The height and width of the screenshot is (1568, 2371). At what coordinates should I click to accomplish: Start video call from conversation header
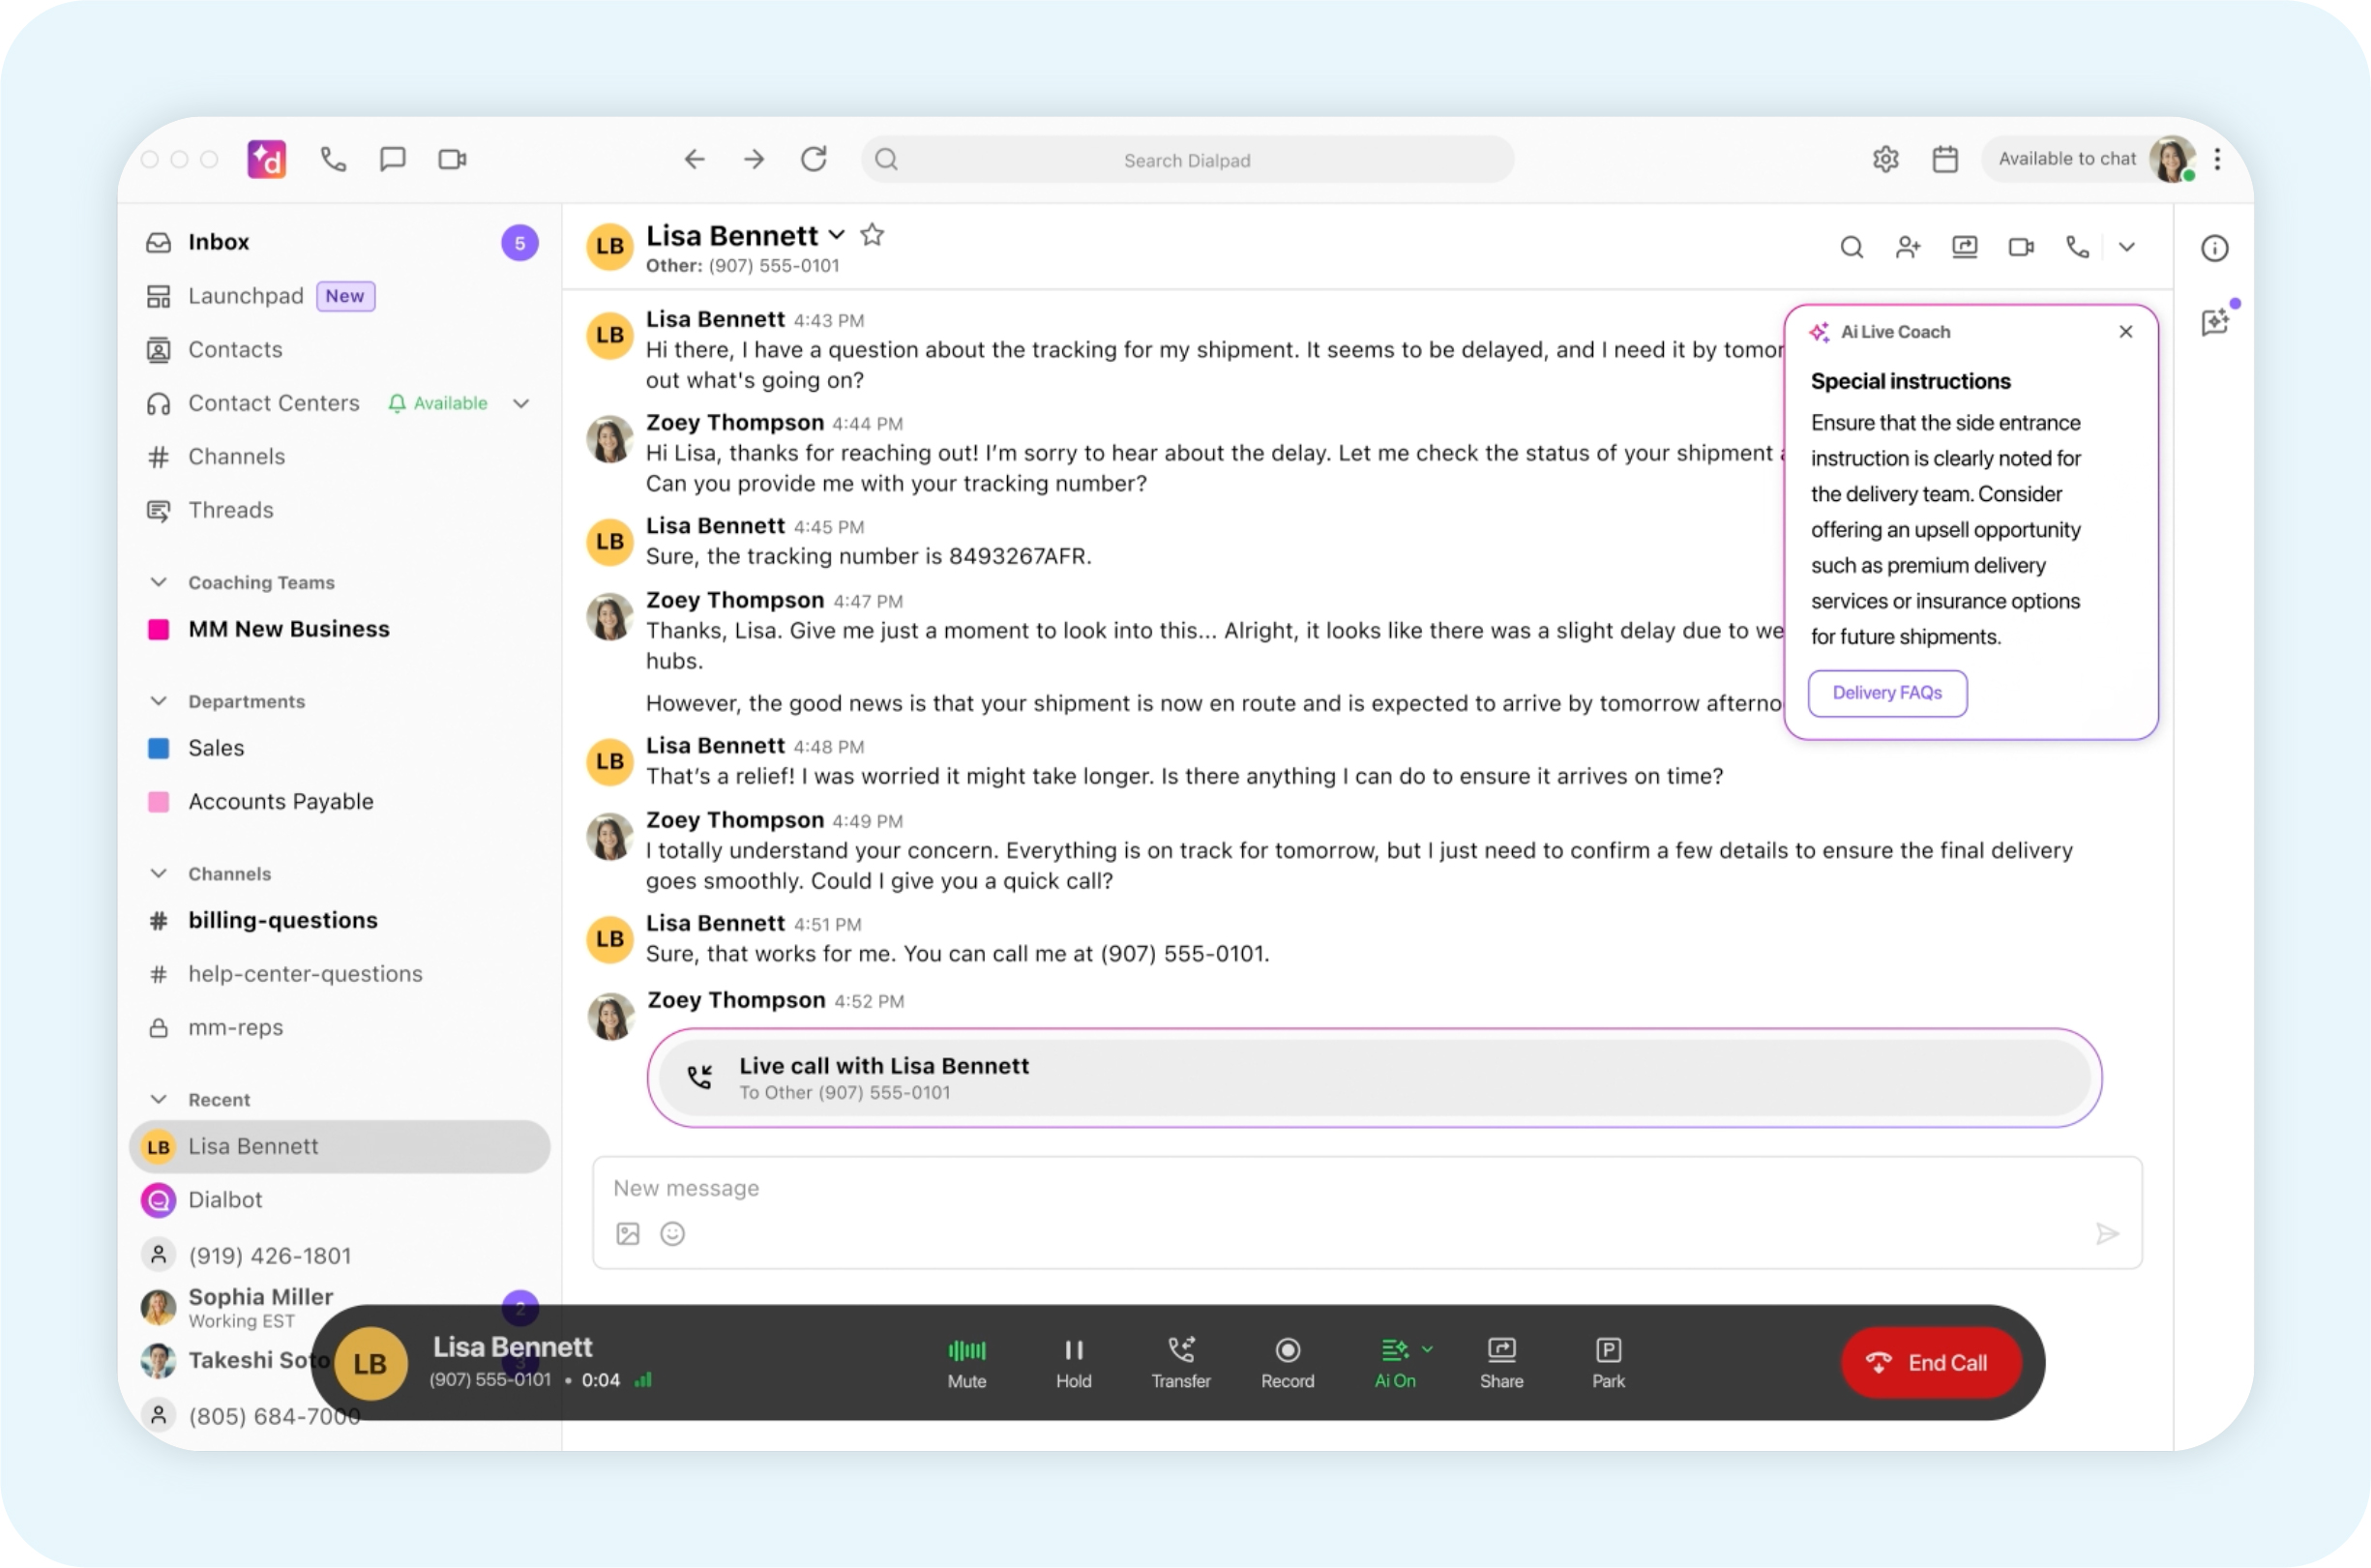pos(2022,247)
